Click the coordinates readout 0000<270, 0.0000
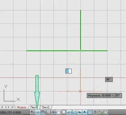The width and height of the screenshot is (126, 115). coord(10,113)
